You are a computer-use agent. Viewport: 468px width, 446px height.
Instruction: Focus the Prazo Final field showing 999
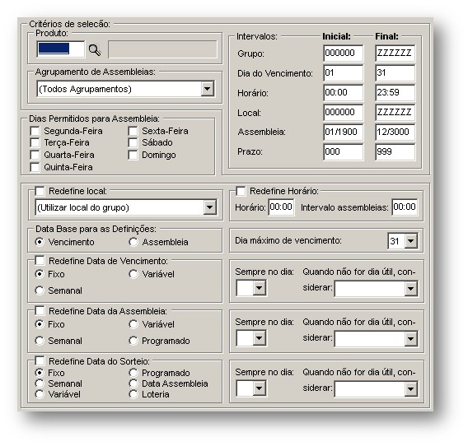tap(395, 151)
